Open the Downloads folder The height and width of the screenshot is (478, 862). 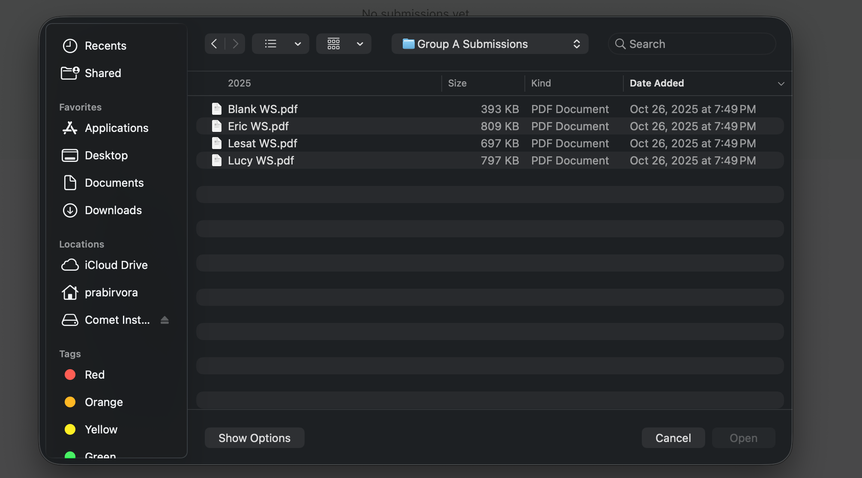click(113, 210)
